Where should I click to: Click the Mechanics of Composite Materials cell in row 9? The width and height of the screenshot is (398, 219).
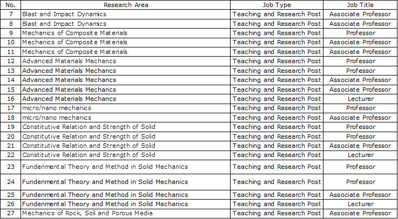pos(126,33)
